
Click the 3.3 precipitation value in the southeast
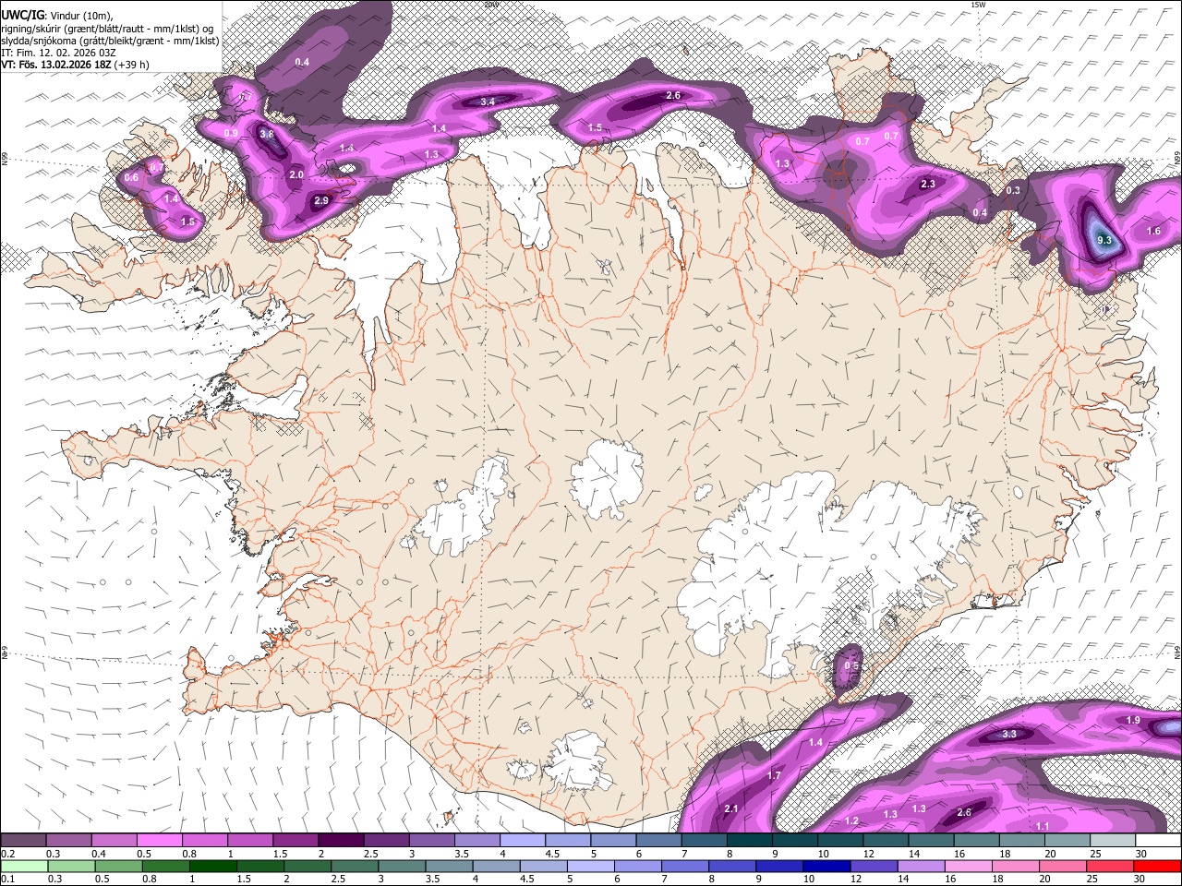click(x=1009, y=735)
